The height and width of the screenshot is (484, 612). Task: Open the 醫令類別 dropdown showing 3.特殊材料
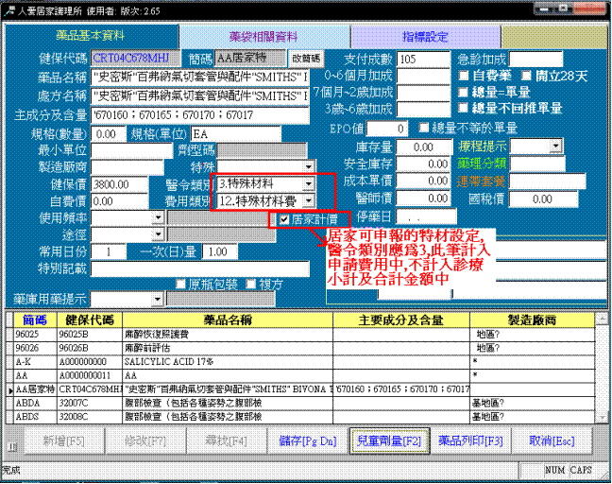(x=308, y=183)
